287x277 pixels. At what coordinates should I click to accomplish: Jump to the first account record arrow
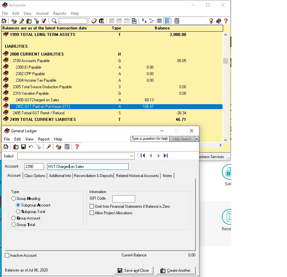143,156
